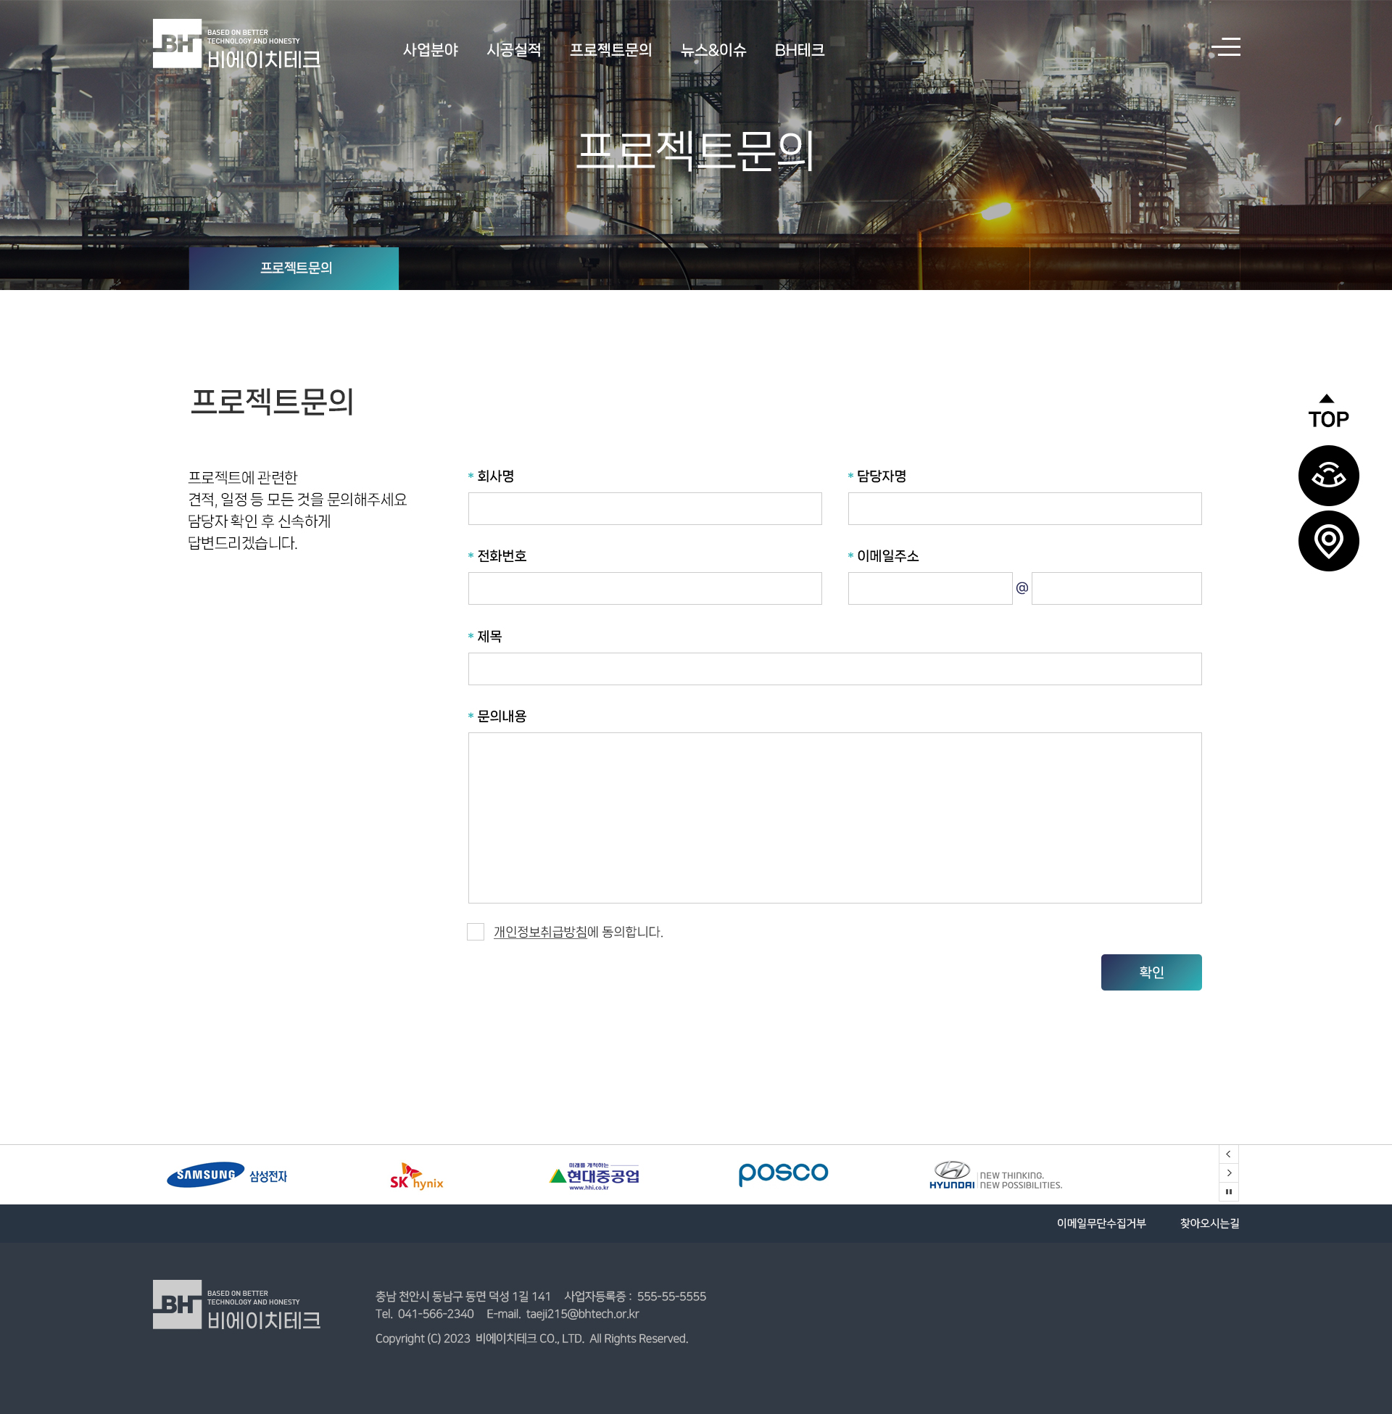Click the 현대중공업 partner logo
This screenshot has width=1392, height=1414.
click(x=594, y=1175)
